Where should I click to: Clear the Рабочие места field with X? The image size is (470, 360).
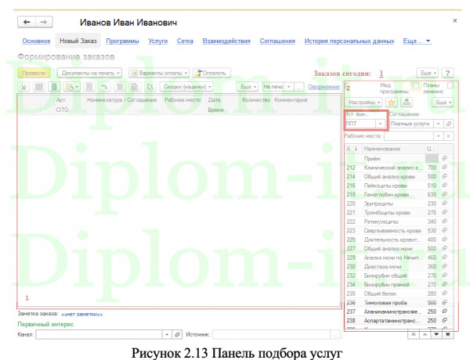[449, 136]
